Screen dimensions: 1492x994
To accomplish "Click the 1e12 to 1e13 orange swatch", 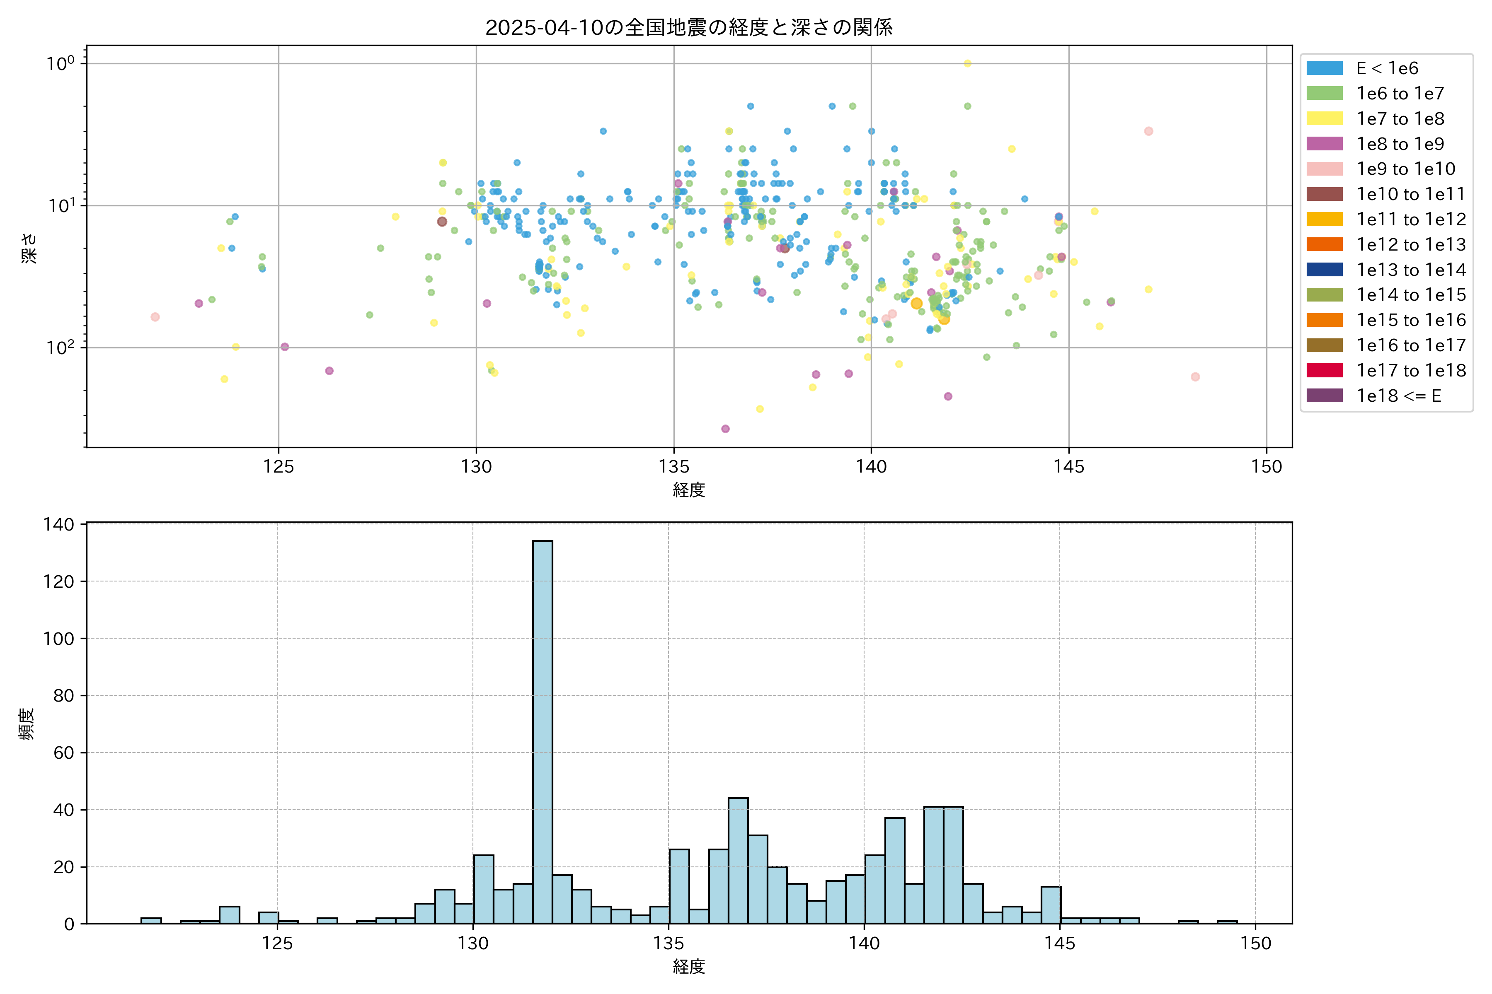I will (x=1325, y=245).
